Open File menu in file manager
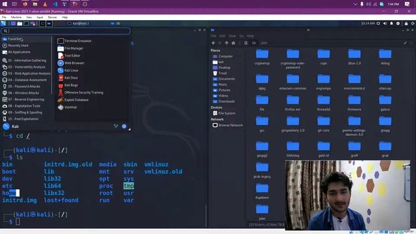This screenshot has height=234, width=416. (213, 36)
